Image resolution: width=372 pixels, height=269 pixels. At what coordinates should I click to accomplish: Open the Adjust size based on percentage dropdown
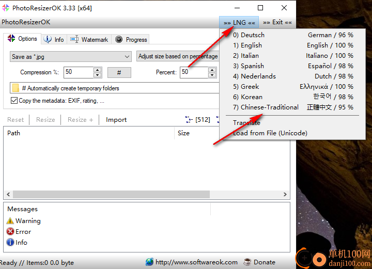(177, 56)
